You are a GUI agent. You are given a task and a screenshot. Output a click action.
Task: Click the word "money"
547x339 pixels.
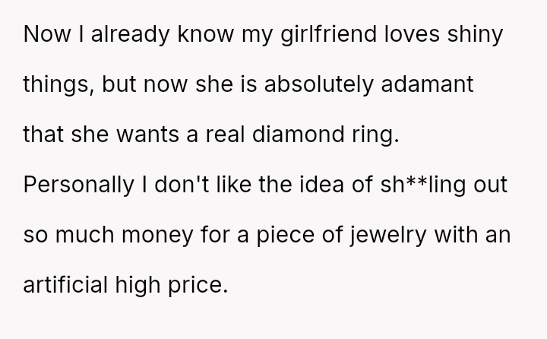coord(157,235)
